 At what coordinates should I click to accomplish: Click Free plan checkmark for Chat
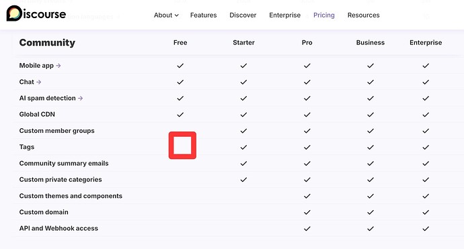[180, 82]
